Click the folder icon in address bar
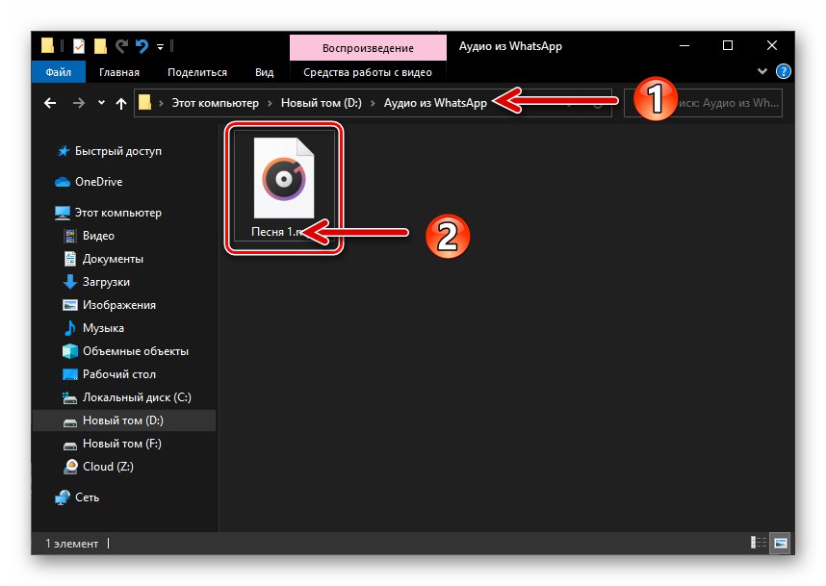 tap(144, 102)
